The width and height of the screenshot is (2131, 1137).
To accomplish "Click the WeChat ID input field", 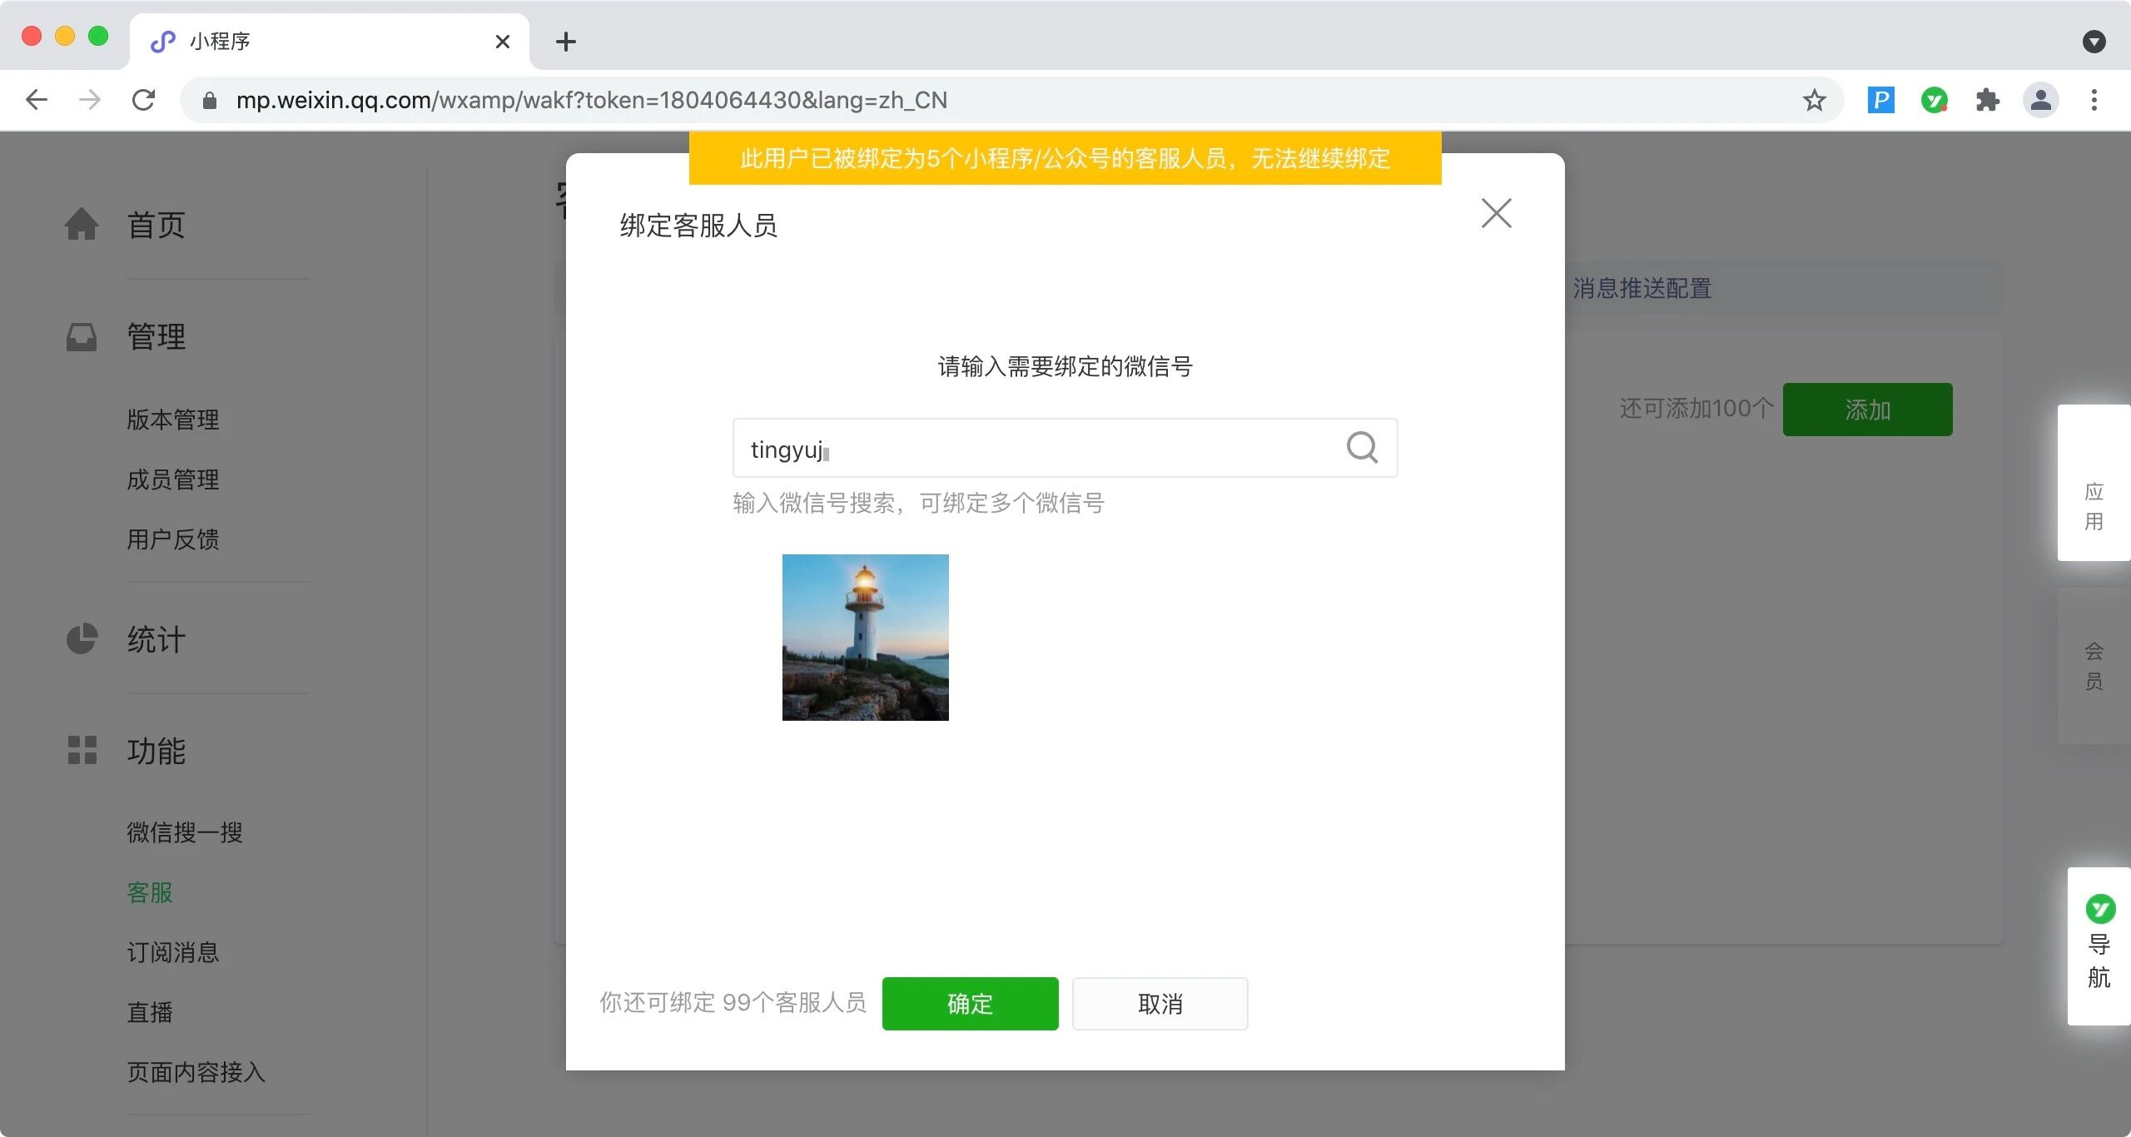I will (1032, 449).
